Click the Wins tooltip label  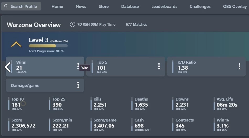pos(85,68)
